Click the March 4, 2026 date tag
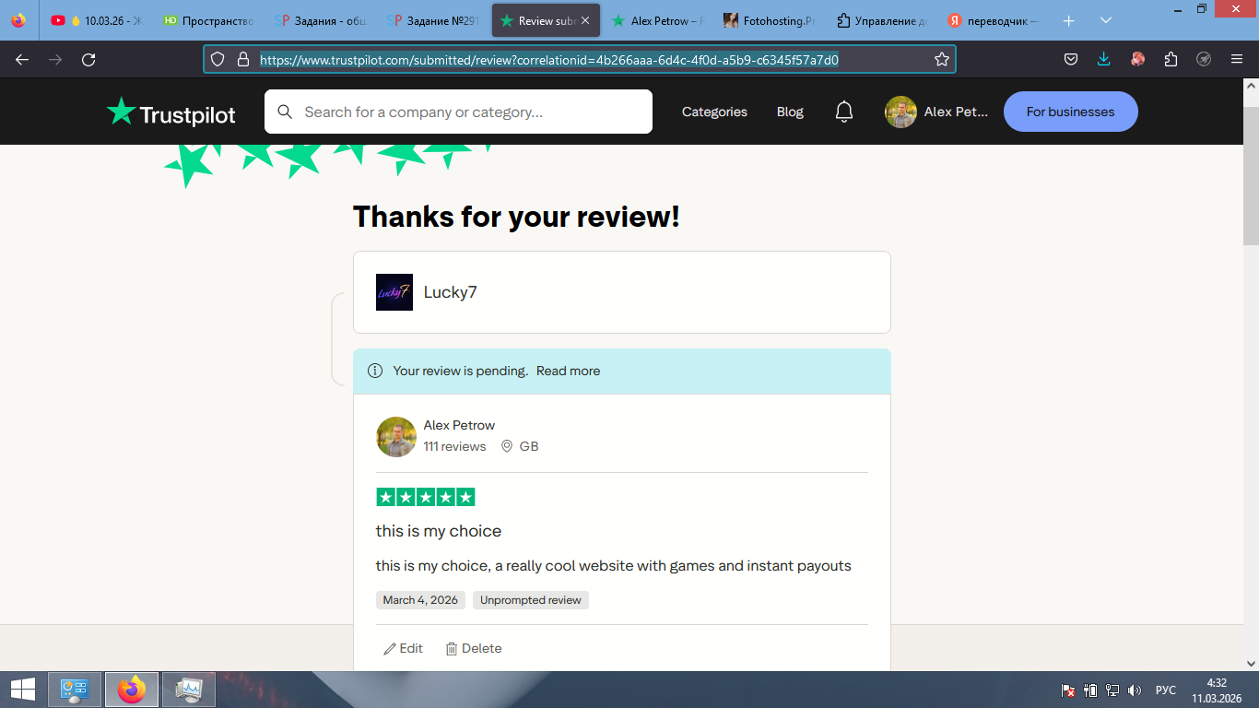Viewport: 1259px width, 708px height. (420, 600)
